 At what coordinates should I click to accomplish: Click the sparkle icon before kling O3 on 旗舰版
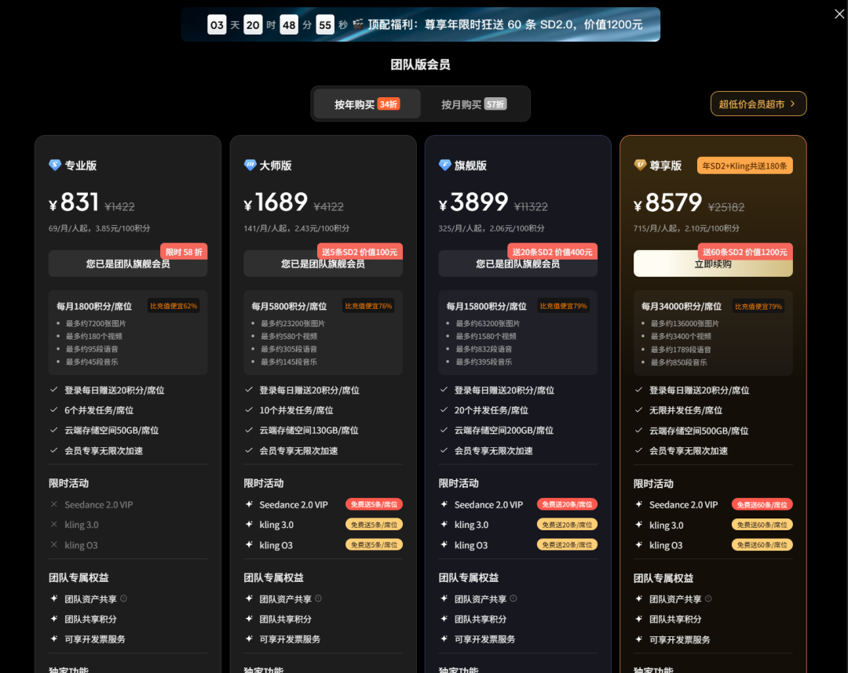447,544
